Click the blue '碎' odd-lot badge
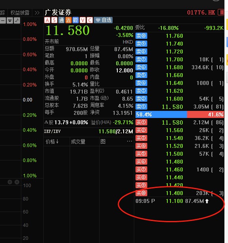 click(x=76, y=20)
